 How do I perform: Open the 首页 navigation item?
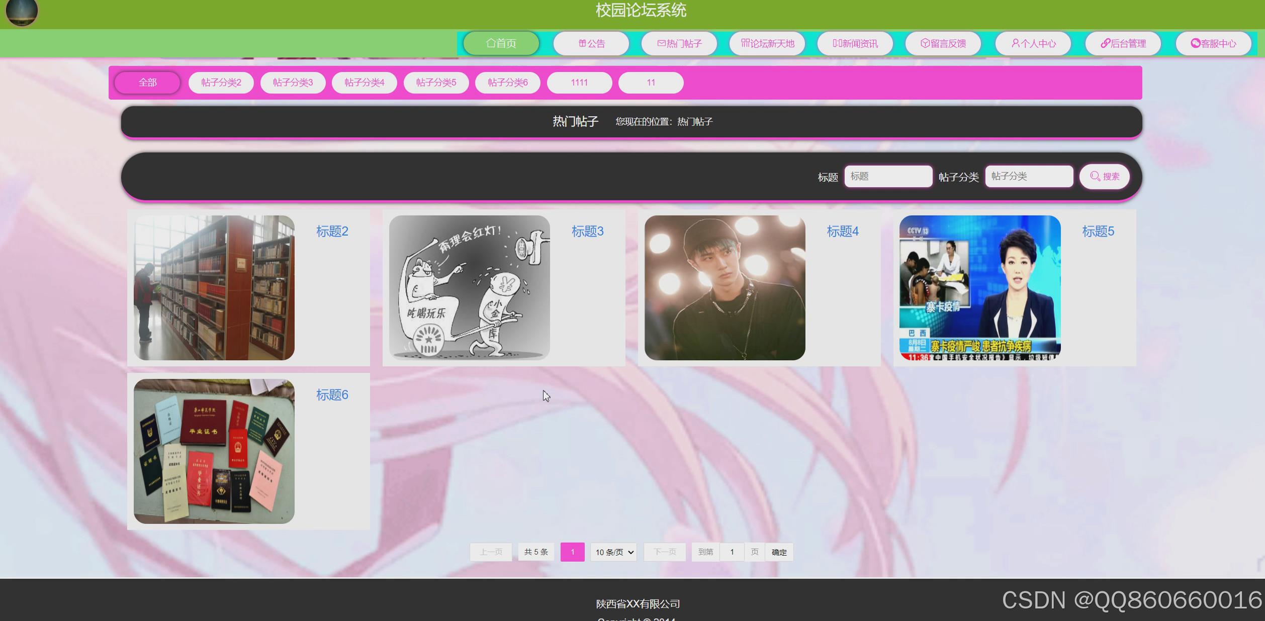tap(501, 43)
